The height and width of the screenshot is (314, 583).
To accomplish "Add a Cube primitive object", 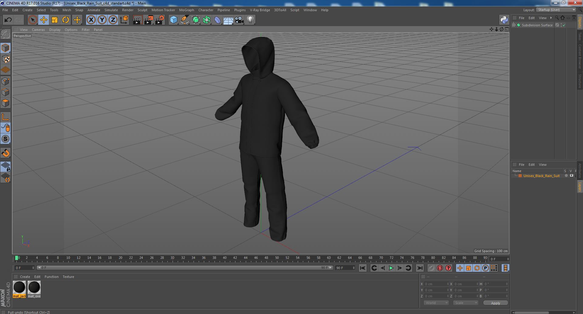I will pyautogui.click(x=173, y=20).
